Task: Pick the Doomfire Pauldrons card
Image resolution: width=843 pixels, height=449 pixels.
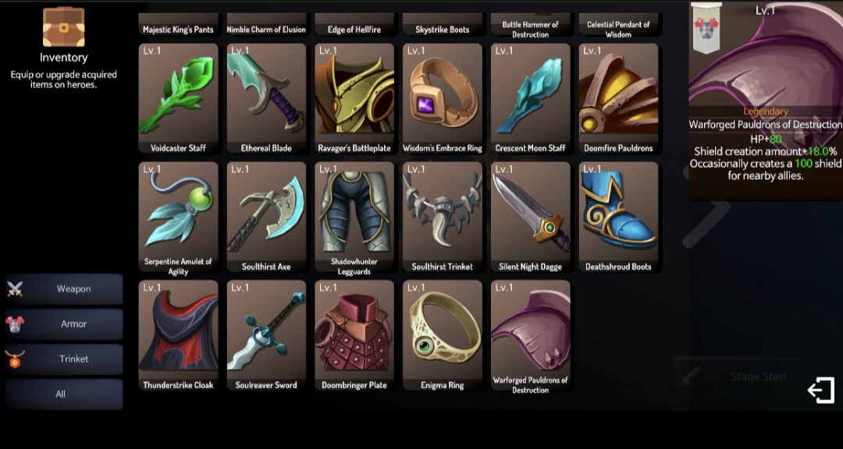Action: pos(618,99)
